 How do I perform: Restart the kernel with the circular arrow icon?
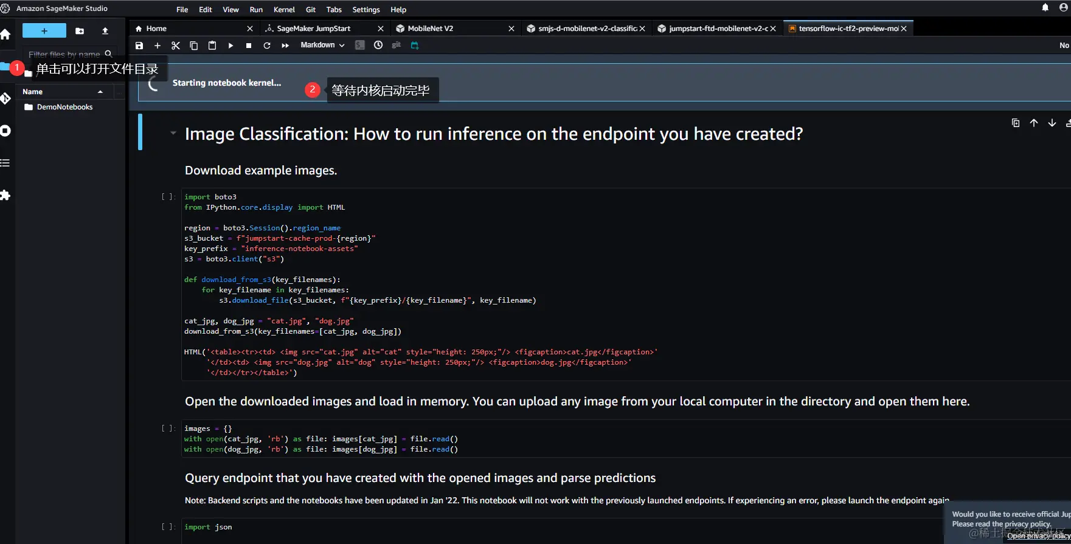267,46
